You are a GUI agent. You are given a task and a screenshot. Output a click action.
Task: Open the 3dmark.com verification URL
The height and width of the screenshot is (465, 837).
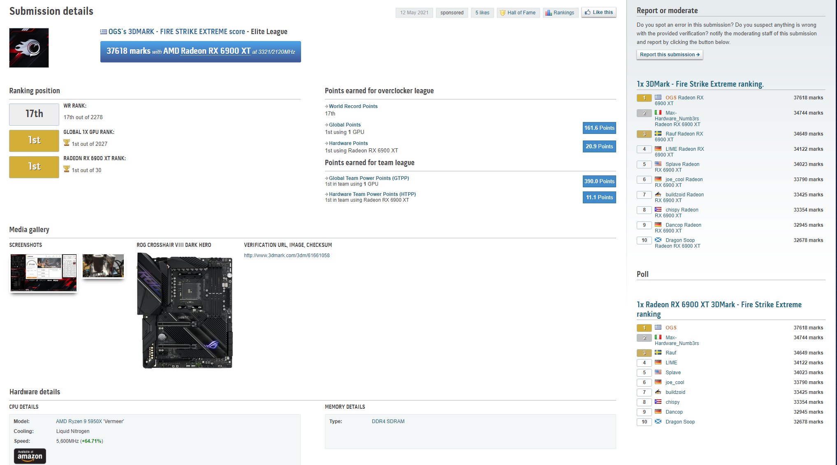[287, 256]
